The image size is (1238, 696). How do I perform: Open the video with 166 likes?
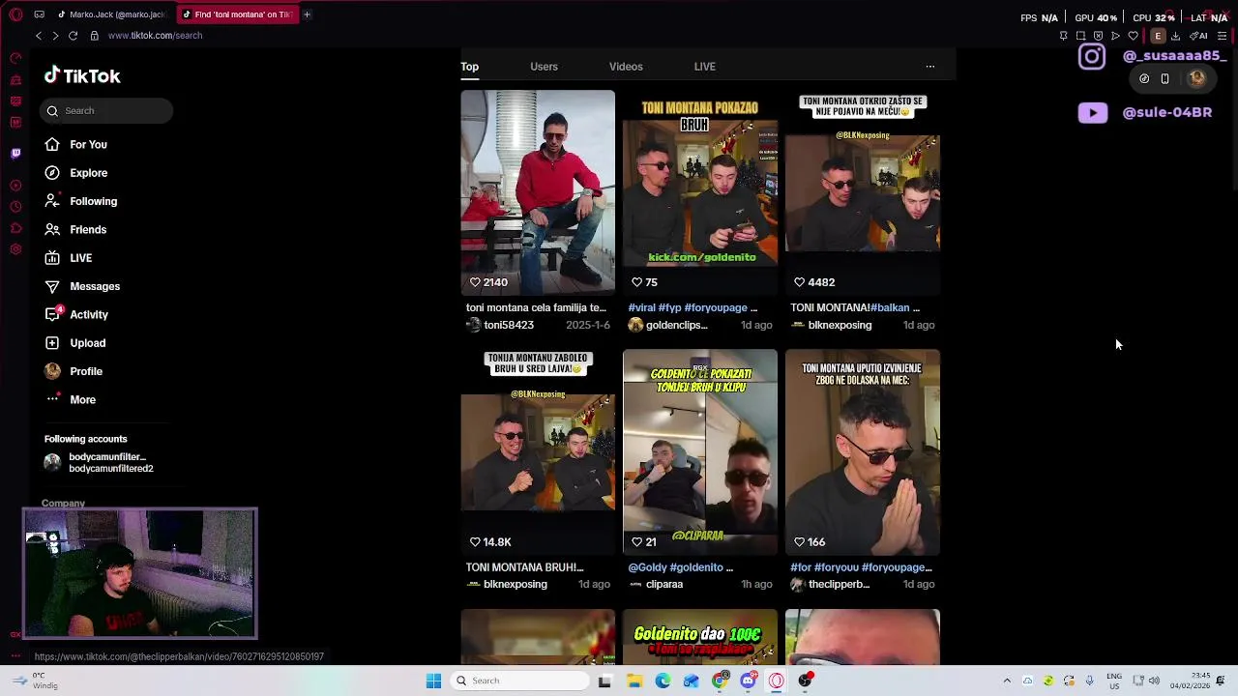[863, 451]
